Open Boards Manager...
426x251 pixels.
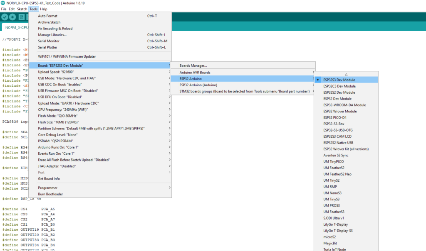243,66
